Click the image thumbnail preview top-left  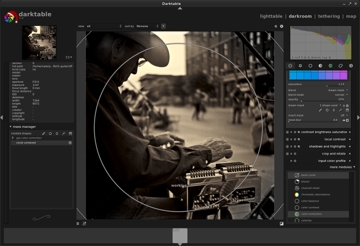[39, 43]
